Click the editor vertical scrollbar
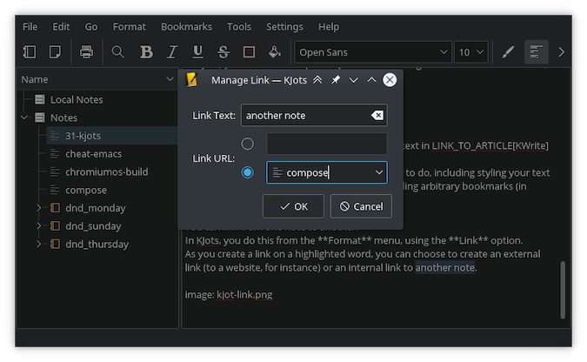Image resolution: width=587 pixels, height=362 pixels. (x=563, y=290)
